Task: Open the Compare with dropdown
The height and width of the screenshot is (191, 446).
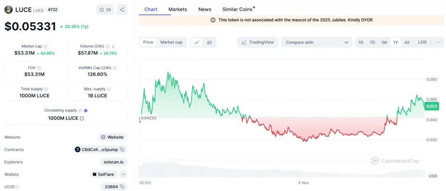Action: point(317,42)
